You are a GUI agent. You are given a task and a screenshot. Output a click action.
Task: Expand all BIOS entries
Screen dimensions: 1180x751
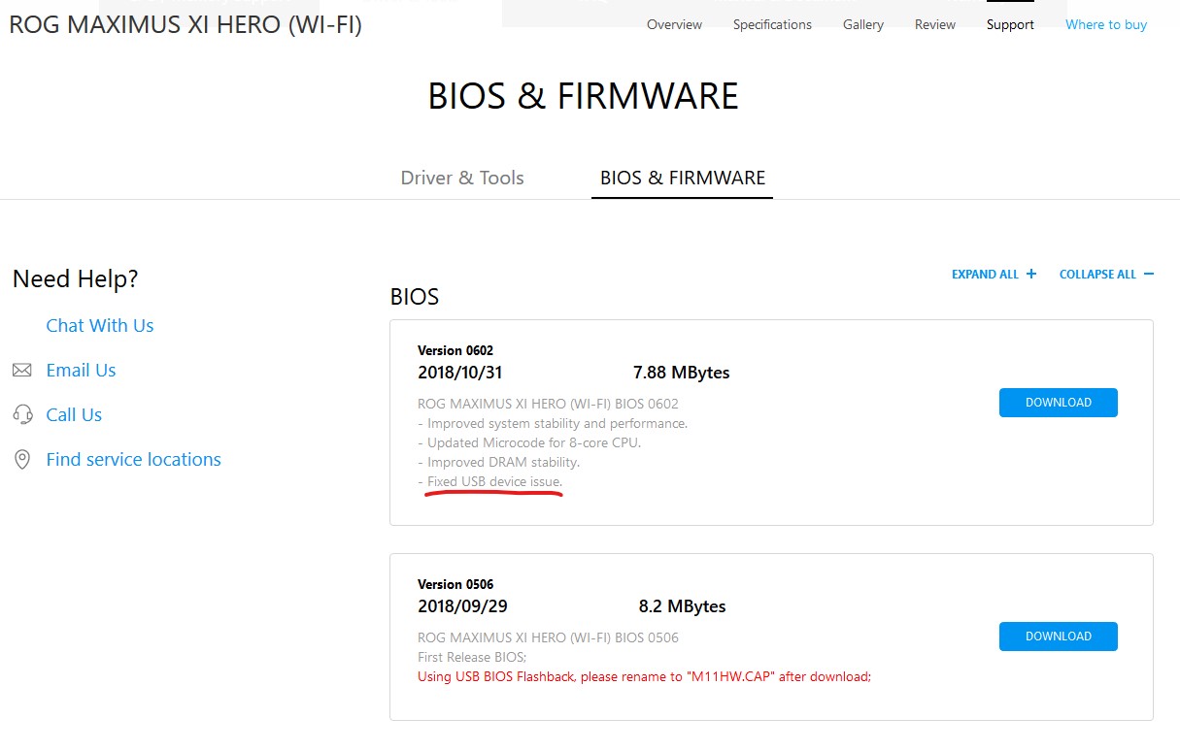(x=995, y=275)
